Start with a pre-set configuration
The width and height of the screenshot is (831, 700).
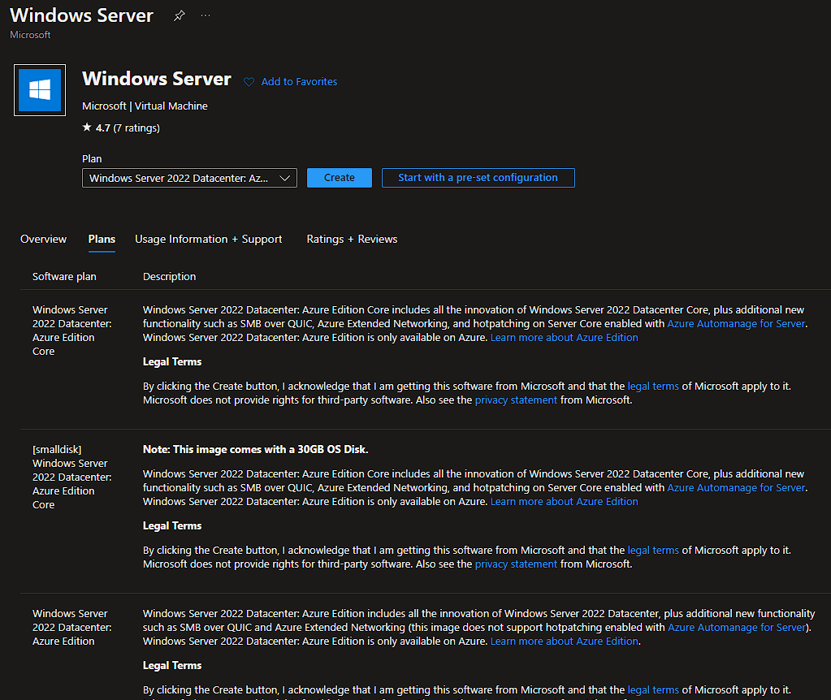(x=478, y=178)
